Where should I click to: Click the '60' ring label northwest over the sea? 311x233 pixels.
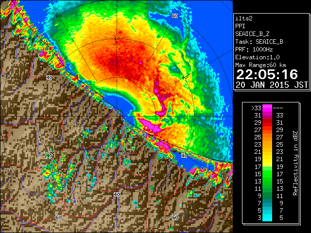58,16
